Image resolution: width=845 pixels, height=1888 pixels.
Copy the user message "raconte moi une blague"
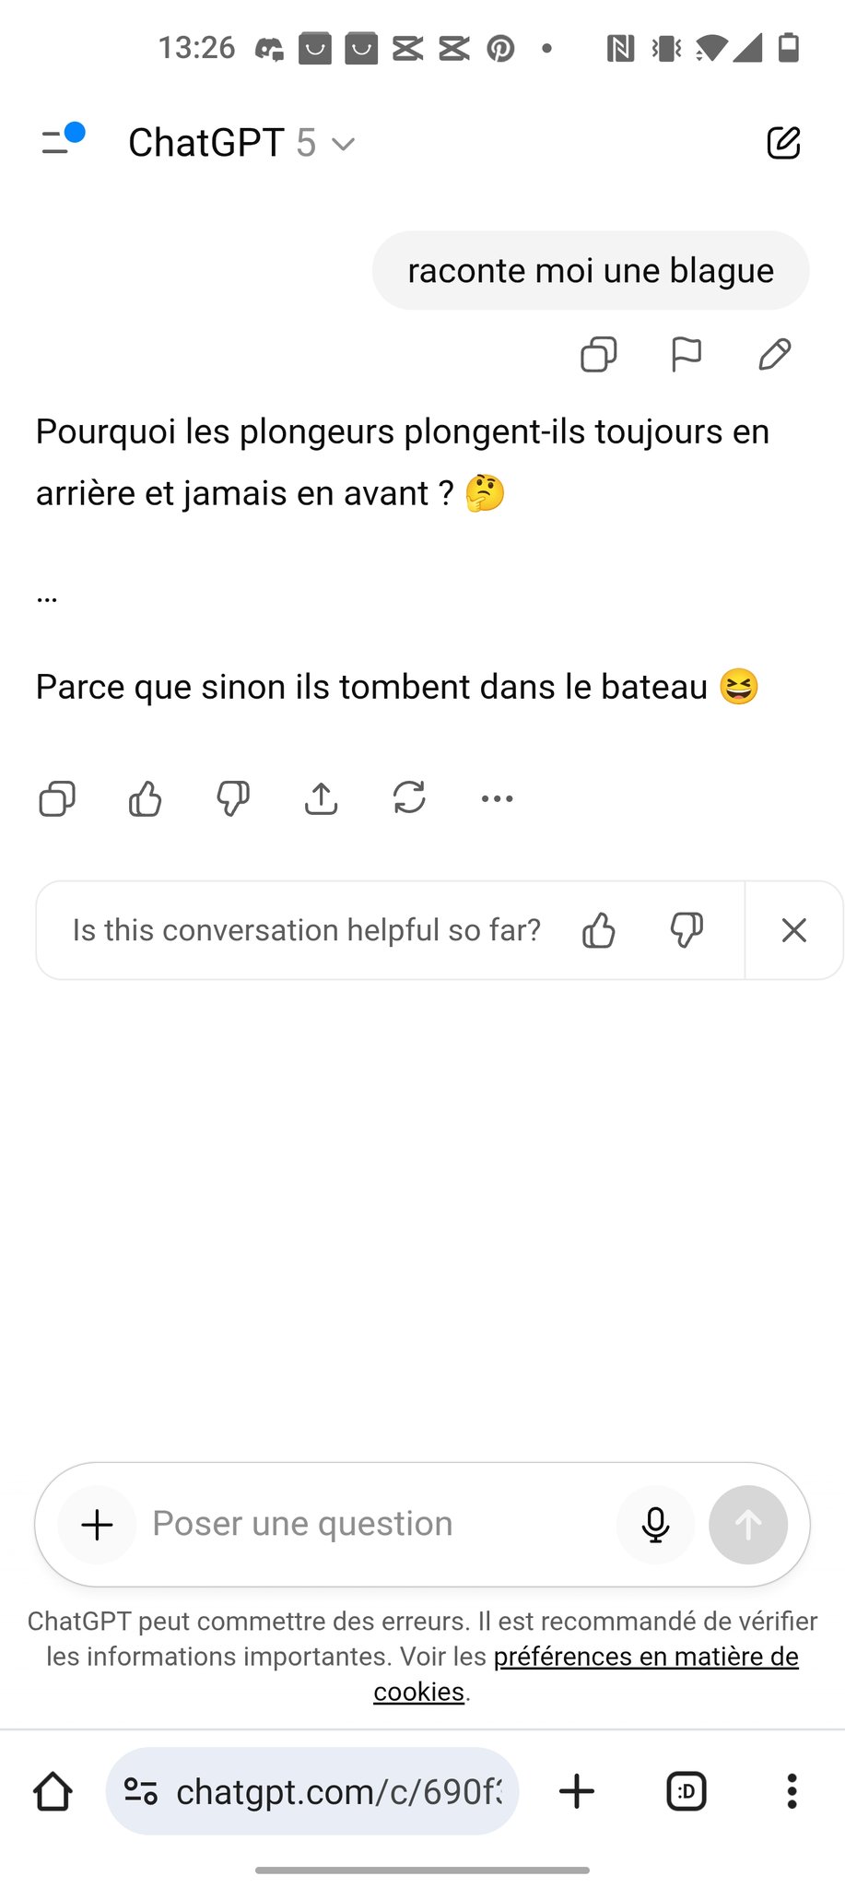coord(598,355)
